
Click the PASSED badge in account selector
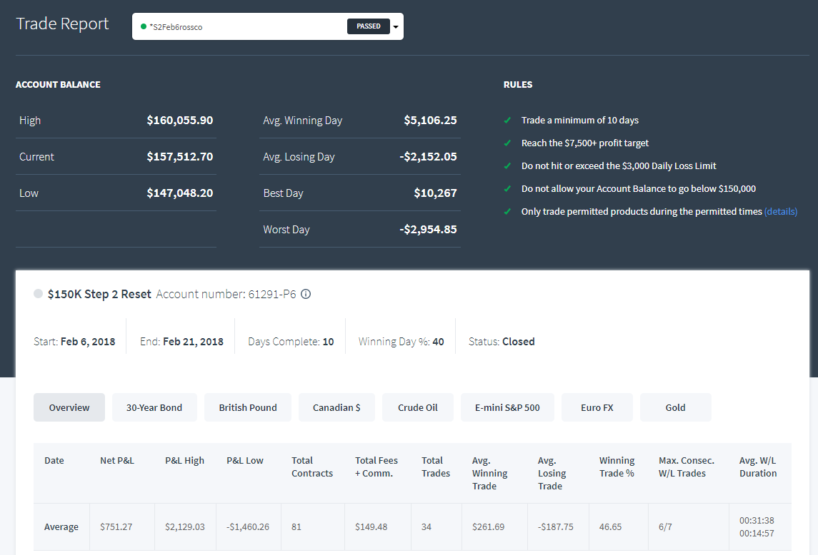click(x=369, y=26)
